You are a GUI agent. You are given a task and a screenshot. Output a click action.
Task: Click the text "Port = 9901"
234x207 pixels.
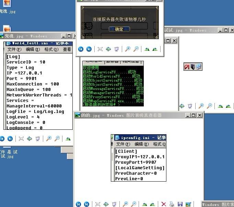22,78
